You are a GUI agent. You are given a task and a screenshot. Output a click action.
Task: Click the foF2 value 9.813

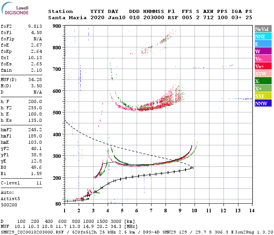35,26
